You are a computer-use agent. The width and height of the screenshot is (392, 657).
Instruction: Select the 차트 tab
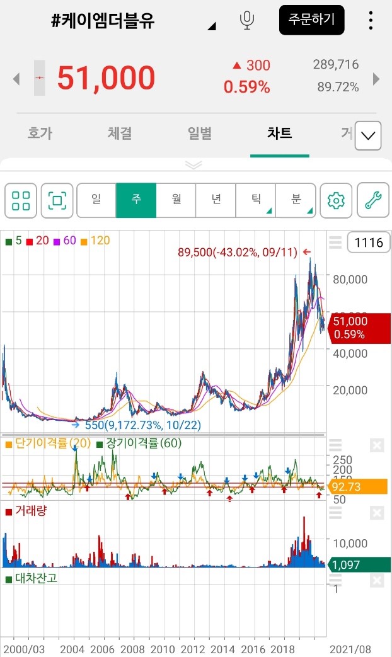[x=280, y=134]
